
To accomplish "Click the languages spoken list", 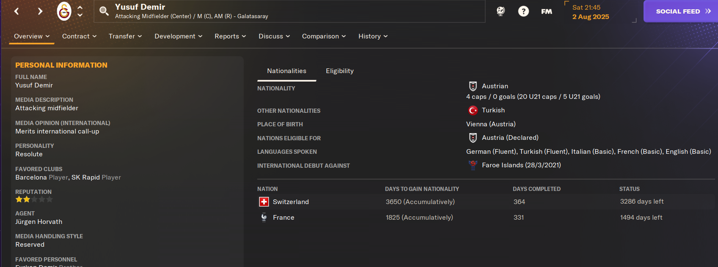I will 589,152.
